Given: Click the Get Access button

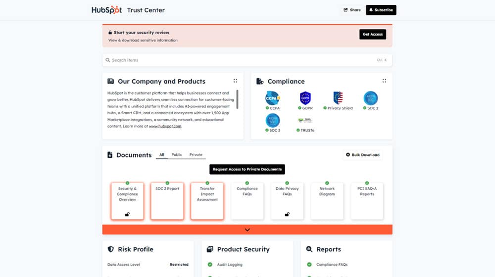Looking at the screenshot, I should tap(373, 34).
